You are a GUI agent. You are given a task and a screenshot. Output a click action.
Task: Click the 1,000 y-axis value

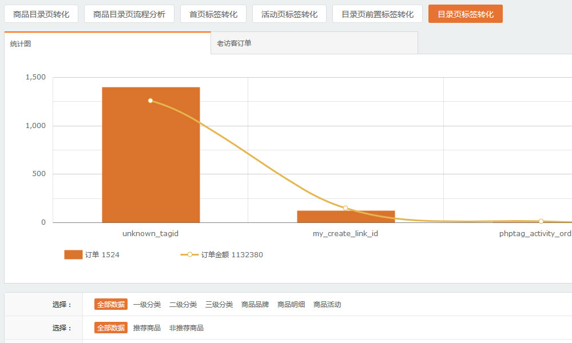point(35,125)
